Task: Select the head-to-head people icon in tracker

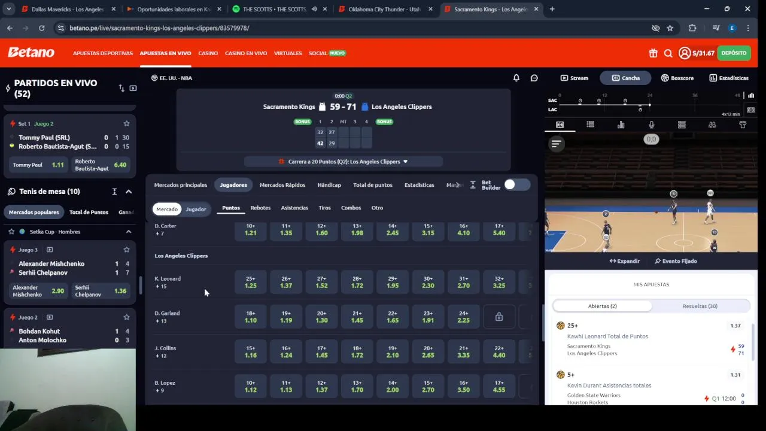Action: point(712,125)
